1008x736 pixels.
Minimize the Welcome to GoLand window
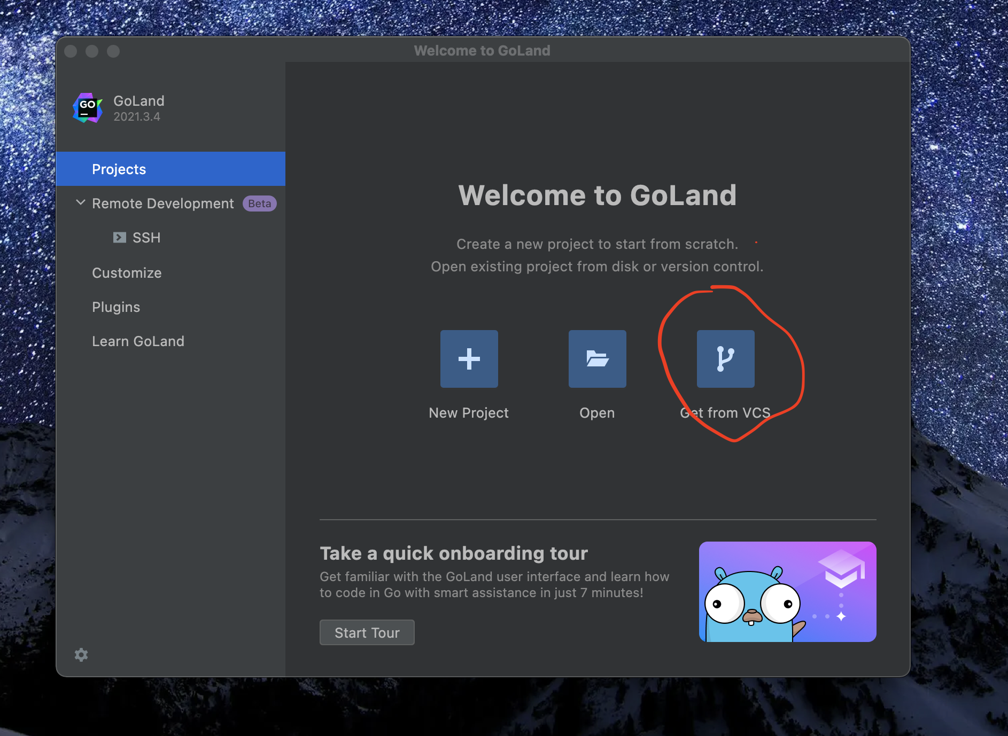[92, 51]
